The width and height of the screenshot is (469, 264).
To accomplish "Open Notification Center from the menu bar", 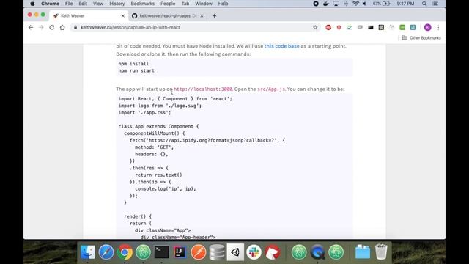I will (x=435, y=4).
